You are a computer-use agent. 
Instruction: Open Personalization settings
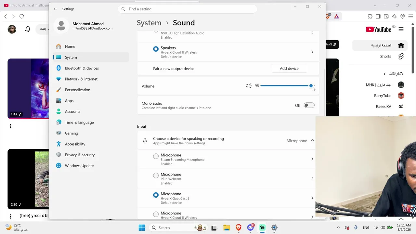[91, 90]
